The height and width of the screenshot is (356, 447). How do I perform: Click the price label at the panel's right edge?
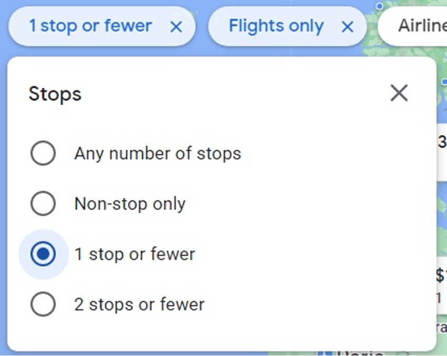pos(441,275)
